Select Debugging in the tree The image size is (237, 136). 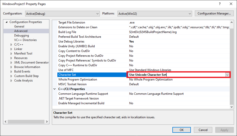21,35
